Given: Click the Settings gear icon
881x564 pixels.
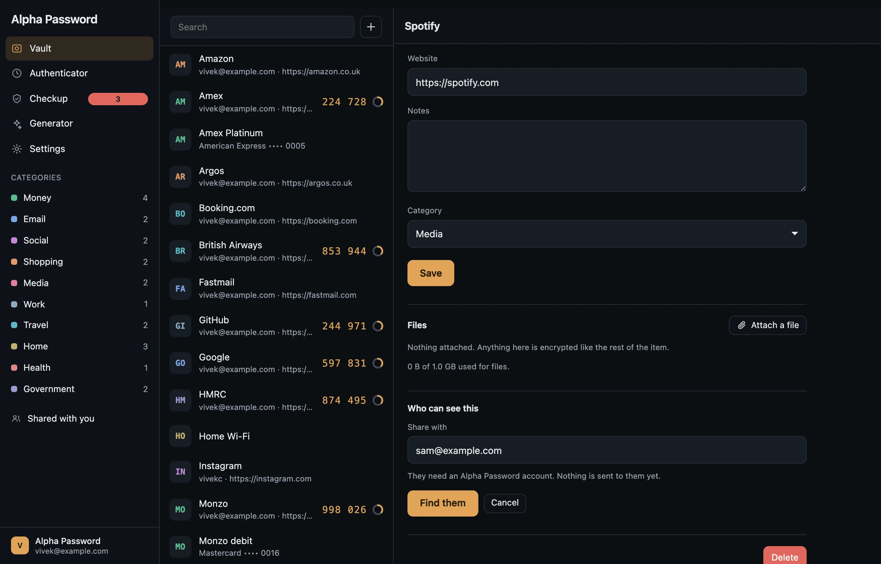Looking at the screenshot, I should tap(17, 149).
